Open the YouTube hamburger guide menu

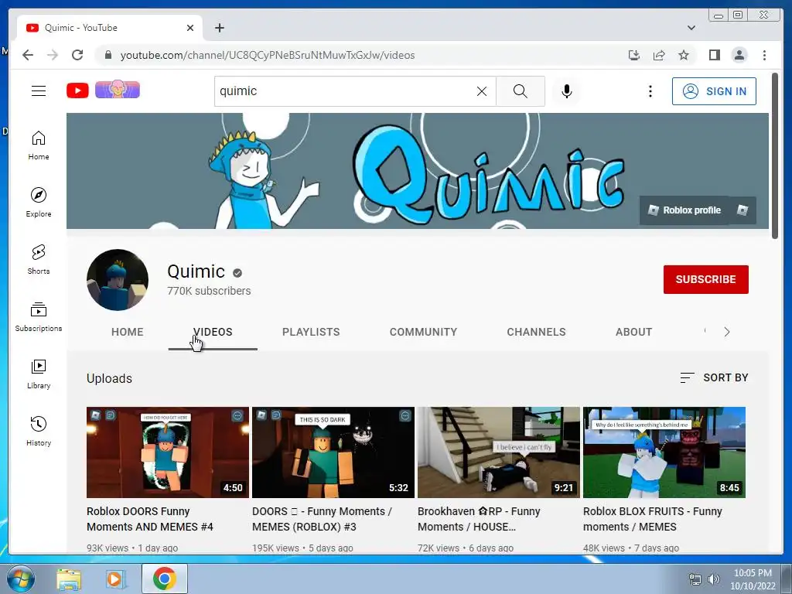39,91
